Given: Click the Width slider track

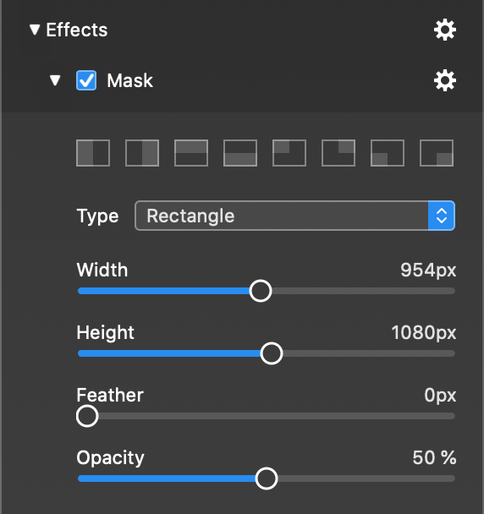Looking at the screenshot, I should point(267,291).
